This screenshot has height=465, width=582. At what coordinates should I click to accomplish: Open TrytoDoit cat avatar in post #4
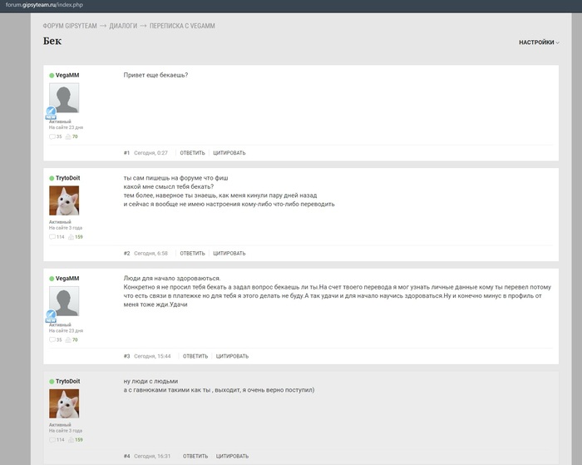click(x=64, y=403)
